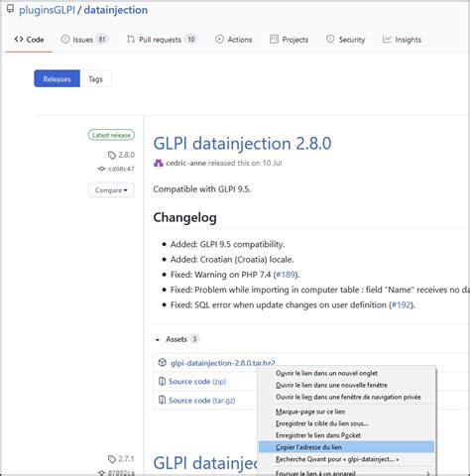Select the Releases button

tap(57, 78)
